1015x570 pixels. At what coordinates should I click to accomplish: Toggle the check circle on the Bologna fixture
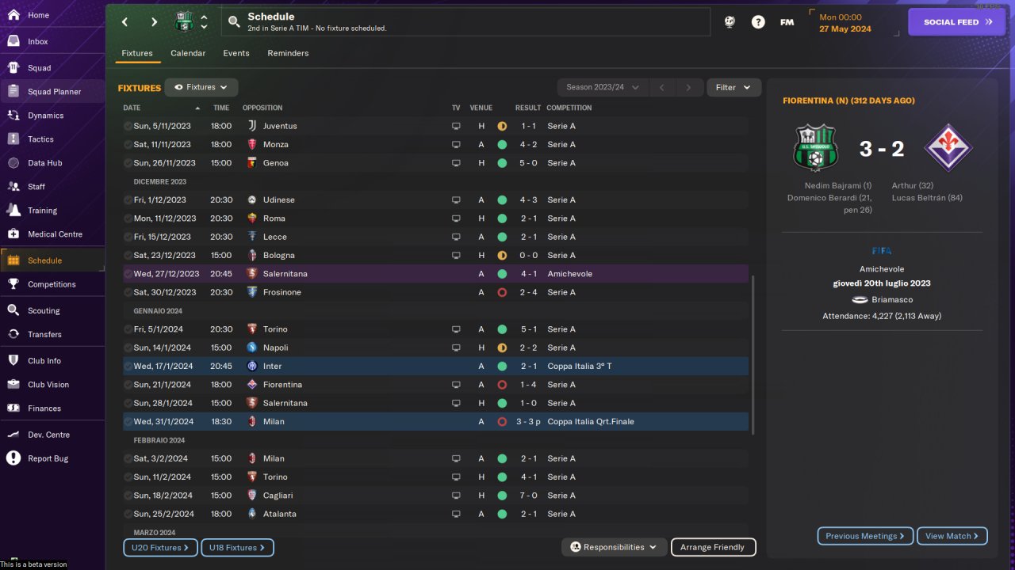[128, 256]
